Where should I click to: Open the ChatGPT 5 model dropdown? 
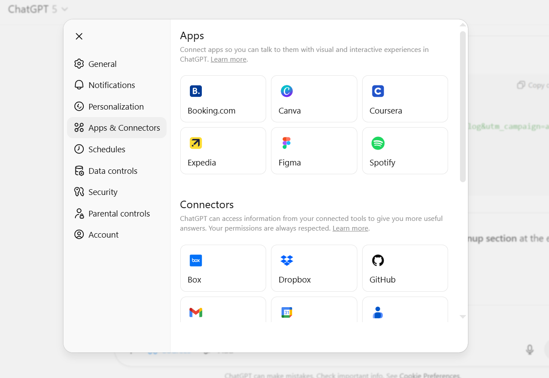tap(38, 9)
